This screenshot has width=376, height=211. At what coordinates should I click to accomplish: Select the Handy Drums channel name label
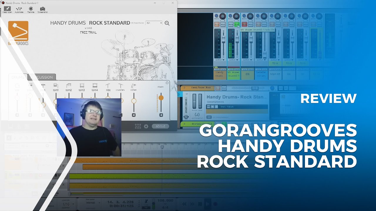tap(220, 74)
